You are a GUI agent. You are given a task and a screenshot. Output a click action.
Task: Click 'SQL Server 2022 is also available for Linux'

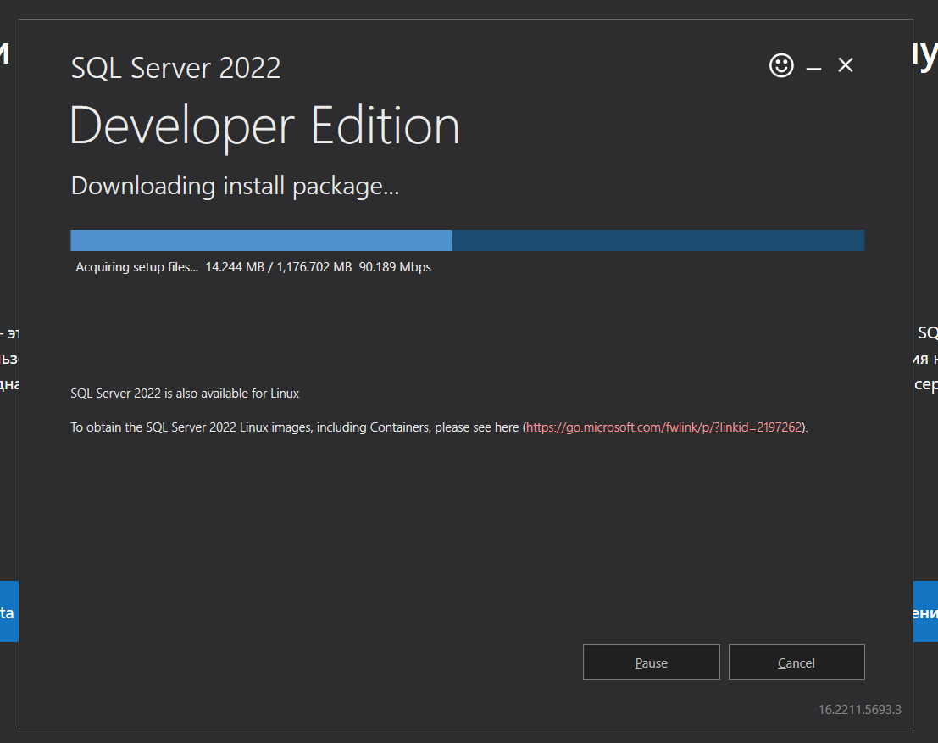pos(185,394)
